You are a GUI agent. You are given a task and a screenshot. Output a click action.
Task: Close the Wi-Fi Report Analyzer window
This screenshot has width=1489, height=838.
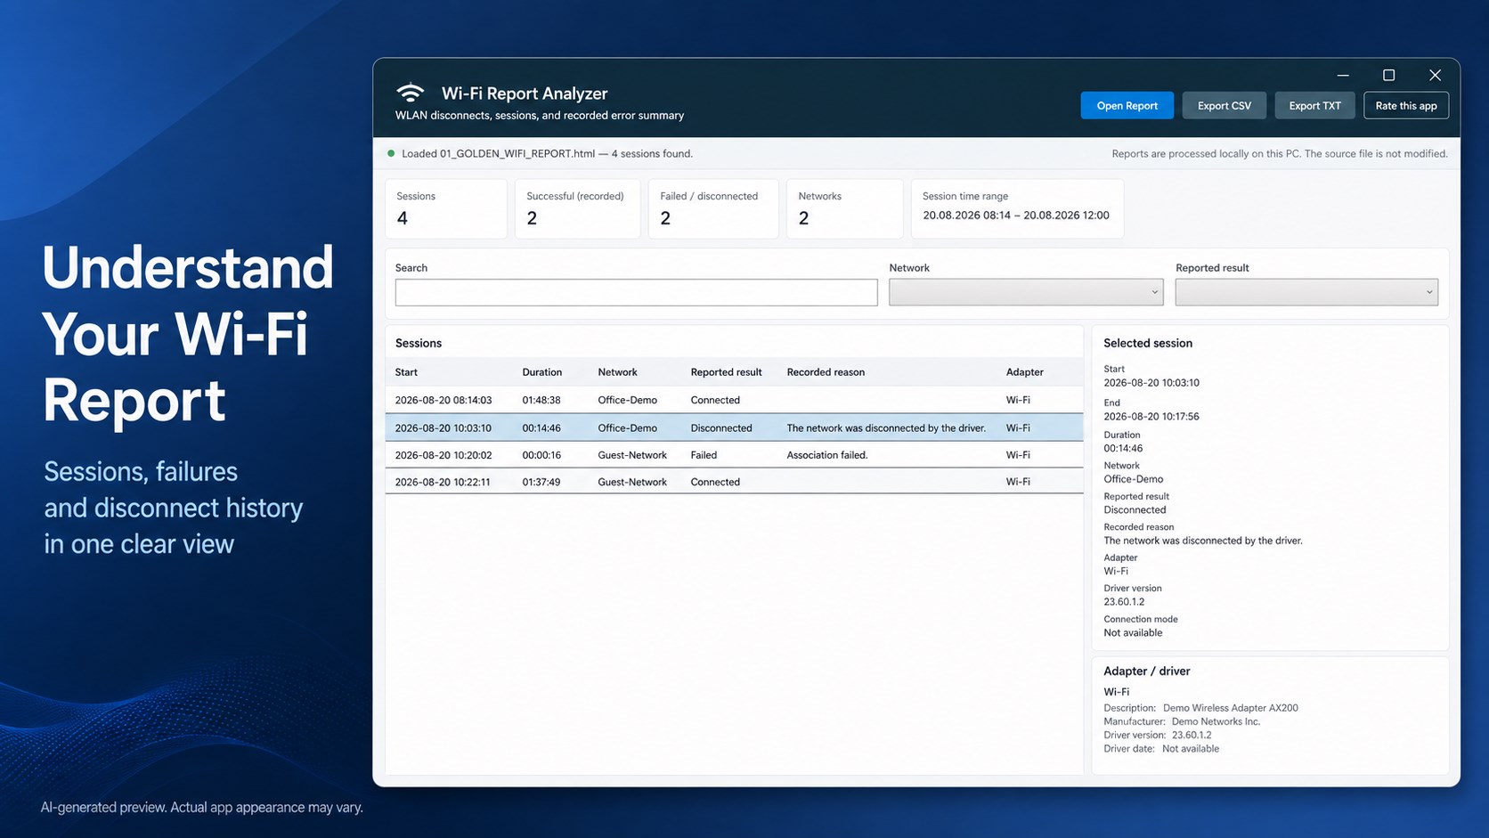1435,76
